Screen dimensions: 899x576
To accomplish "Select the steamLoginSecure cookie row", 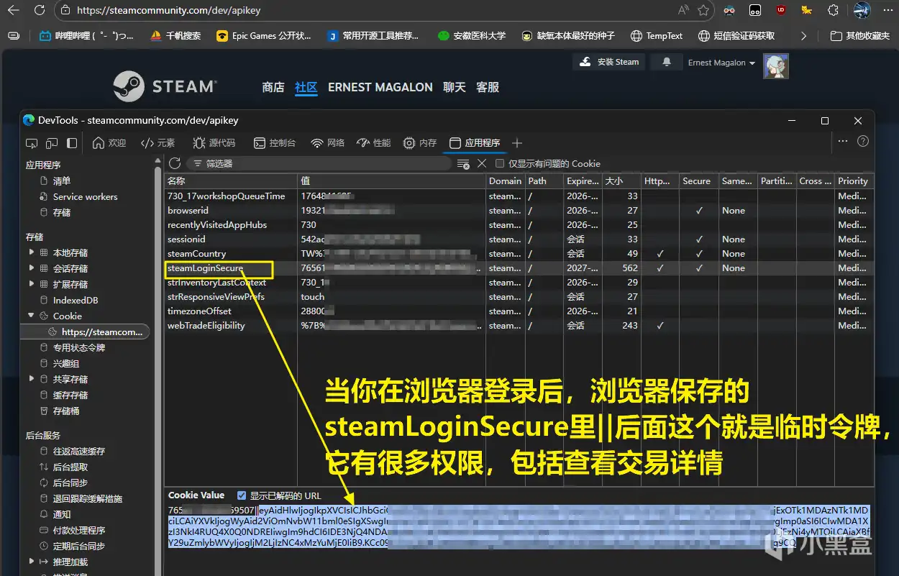I will (x=217, y=268).
